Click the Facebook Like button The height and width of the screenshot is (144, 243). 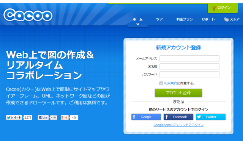[43, 117]
